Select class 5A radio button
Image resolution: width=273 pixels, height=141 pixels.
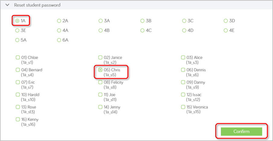(x=17, y=40)
